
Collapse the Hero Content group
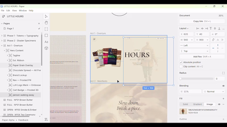[x=5, y=51]
